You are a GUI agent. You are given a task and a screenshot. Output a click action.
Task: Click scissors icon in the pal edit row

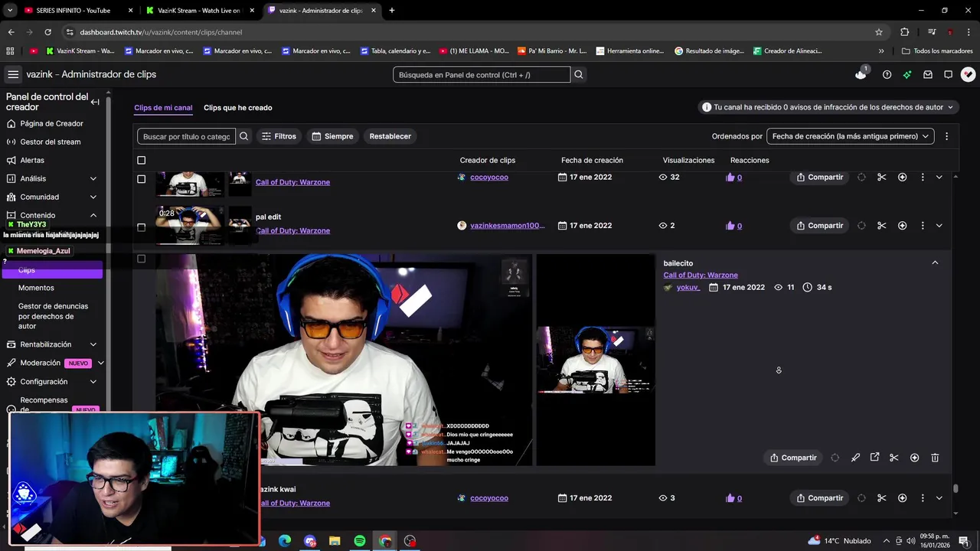[x=881, y=226]
